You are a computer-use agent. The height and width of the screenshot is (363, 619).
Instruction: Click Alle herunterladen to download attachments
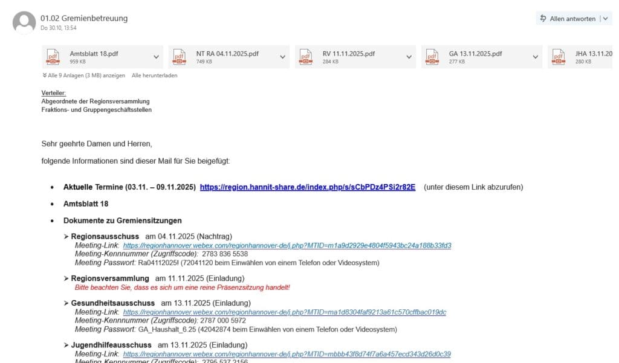pyautogui.click(x=154, y=75)
